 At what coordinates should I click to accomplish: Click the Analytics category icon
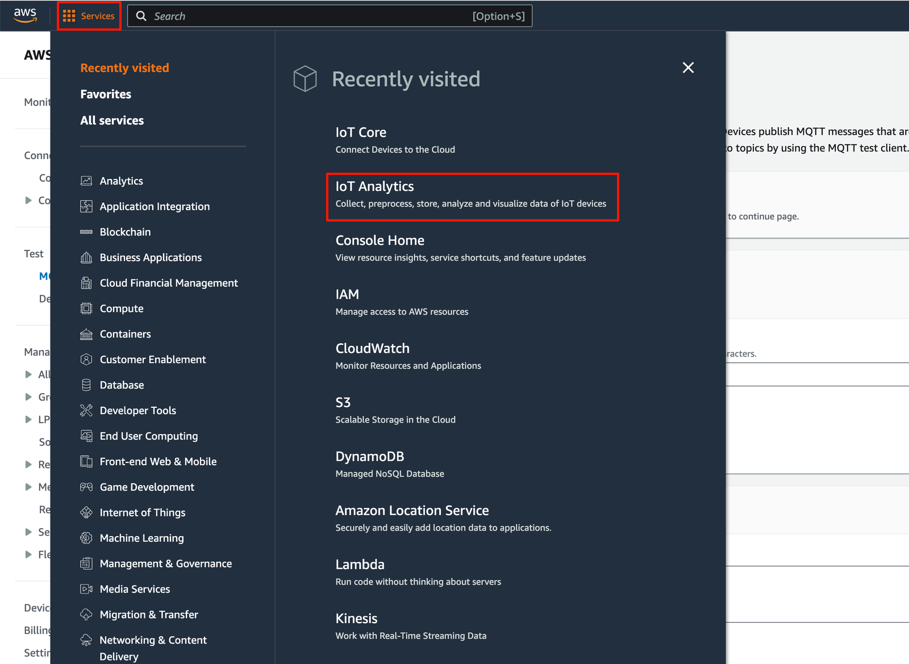86,181
